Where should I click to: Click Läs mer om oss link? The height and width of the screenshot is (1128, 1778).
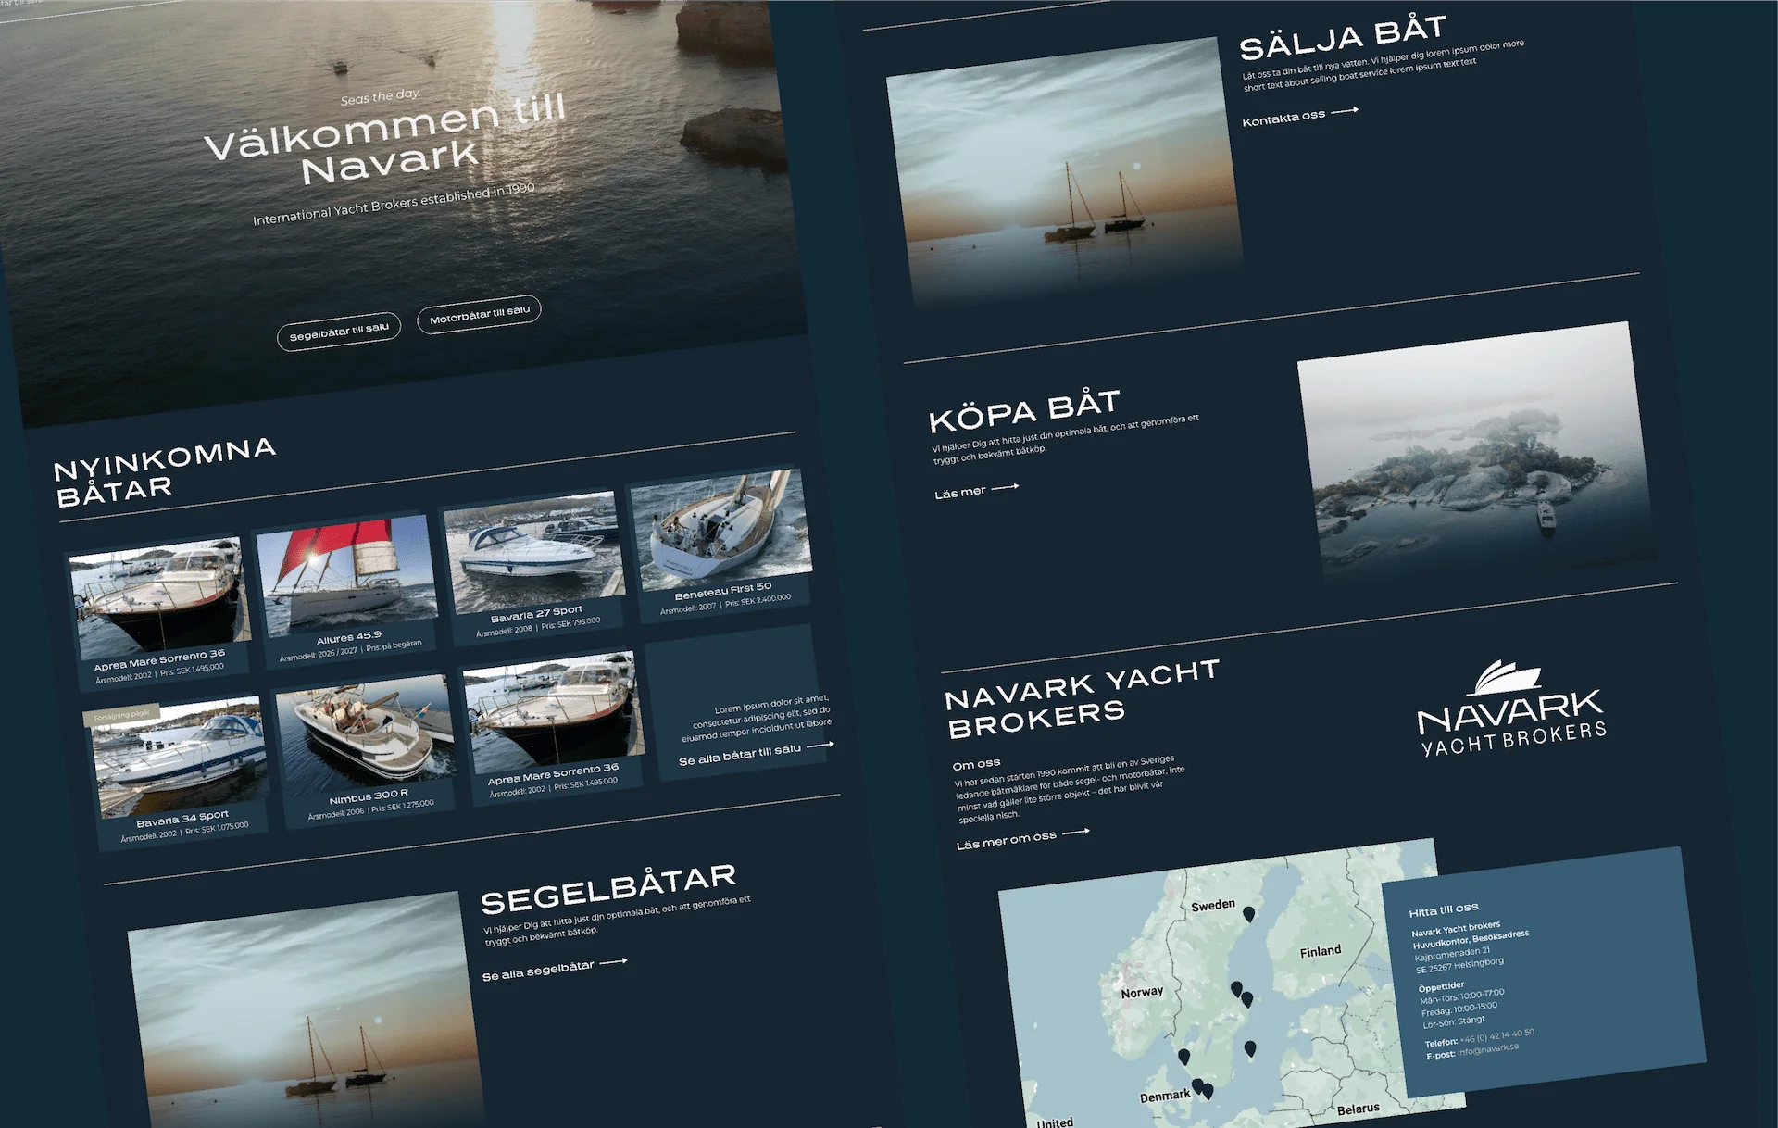coord(1006,841)
